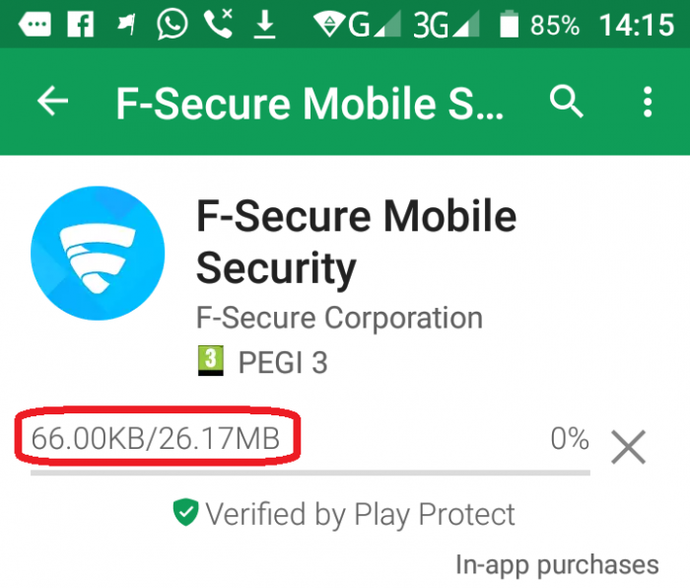Tap the Facebook notification icon
The width and height of the screenshot is (690, 588).
coord(81,24)
